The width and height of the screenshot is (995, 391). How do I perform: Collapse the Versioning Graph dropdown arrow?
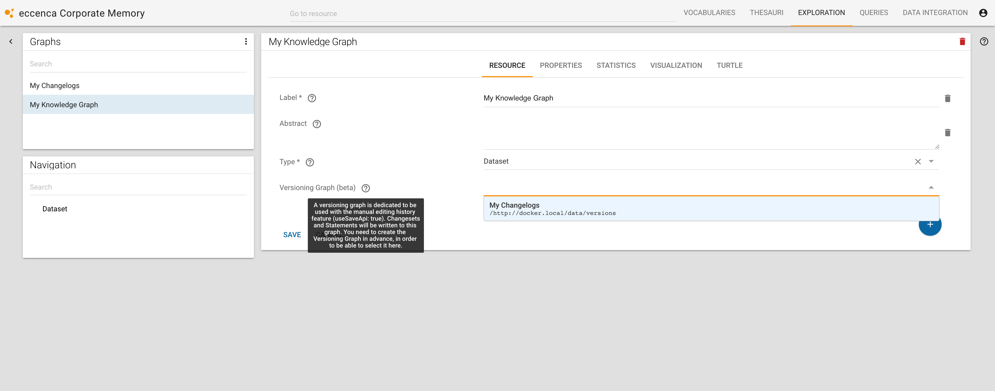point(931,187)
